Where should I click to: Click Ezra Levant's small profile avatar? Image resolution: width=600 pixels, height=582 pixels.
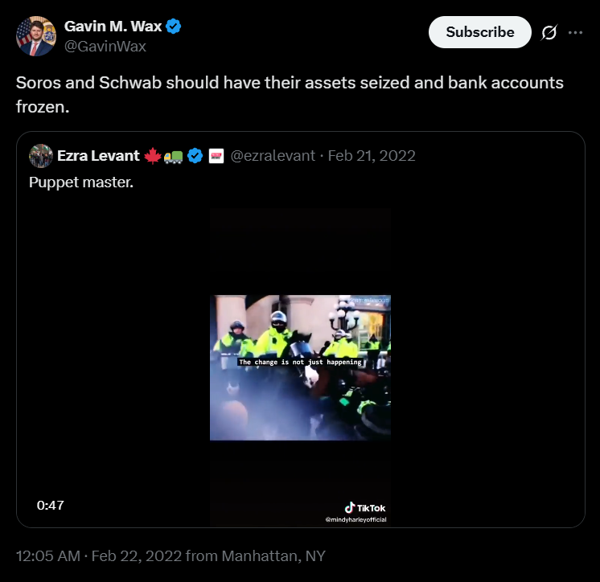(x=41, y=155)
